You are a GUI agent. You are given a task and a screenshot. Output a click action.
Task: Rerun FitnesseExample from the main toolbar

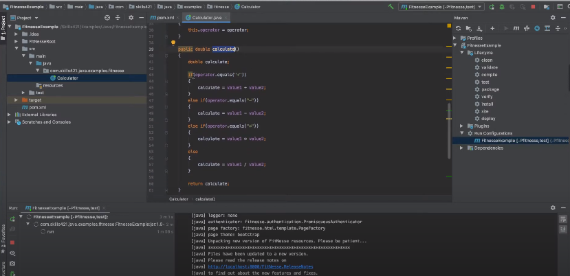pos(492,7)
